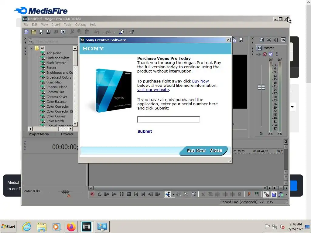
Task: Switch to the Project Media tab
Action: tap(39, 134)
